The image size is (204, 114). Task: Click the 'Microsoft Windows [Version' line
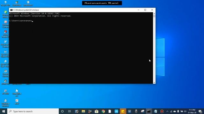[34, 13]
